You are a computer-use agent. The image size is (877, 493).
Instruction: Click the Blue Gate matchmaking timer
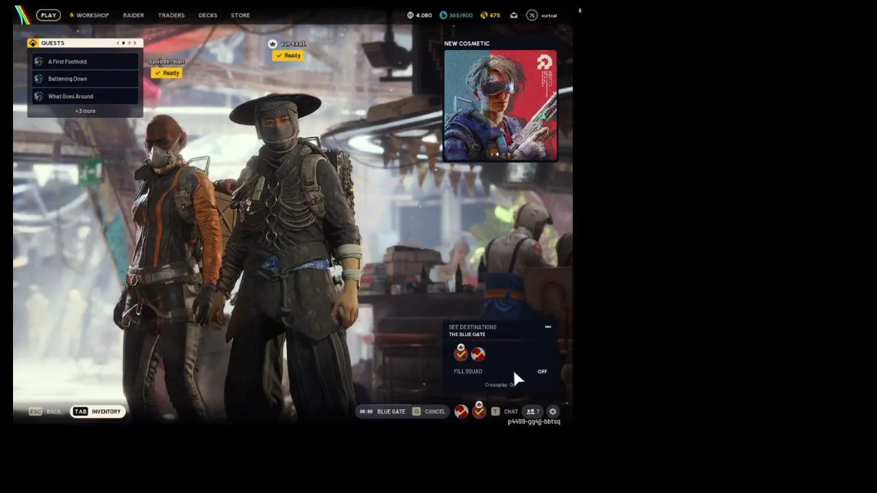[x=367, y=412]
